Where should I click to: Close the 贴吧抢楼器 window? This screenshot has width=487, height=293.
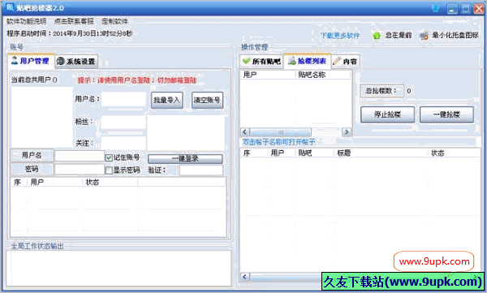479,8
